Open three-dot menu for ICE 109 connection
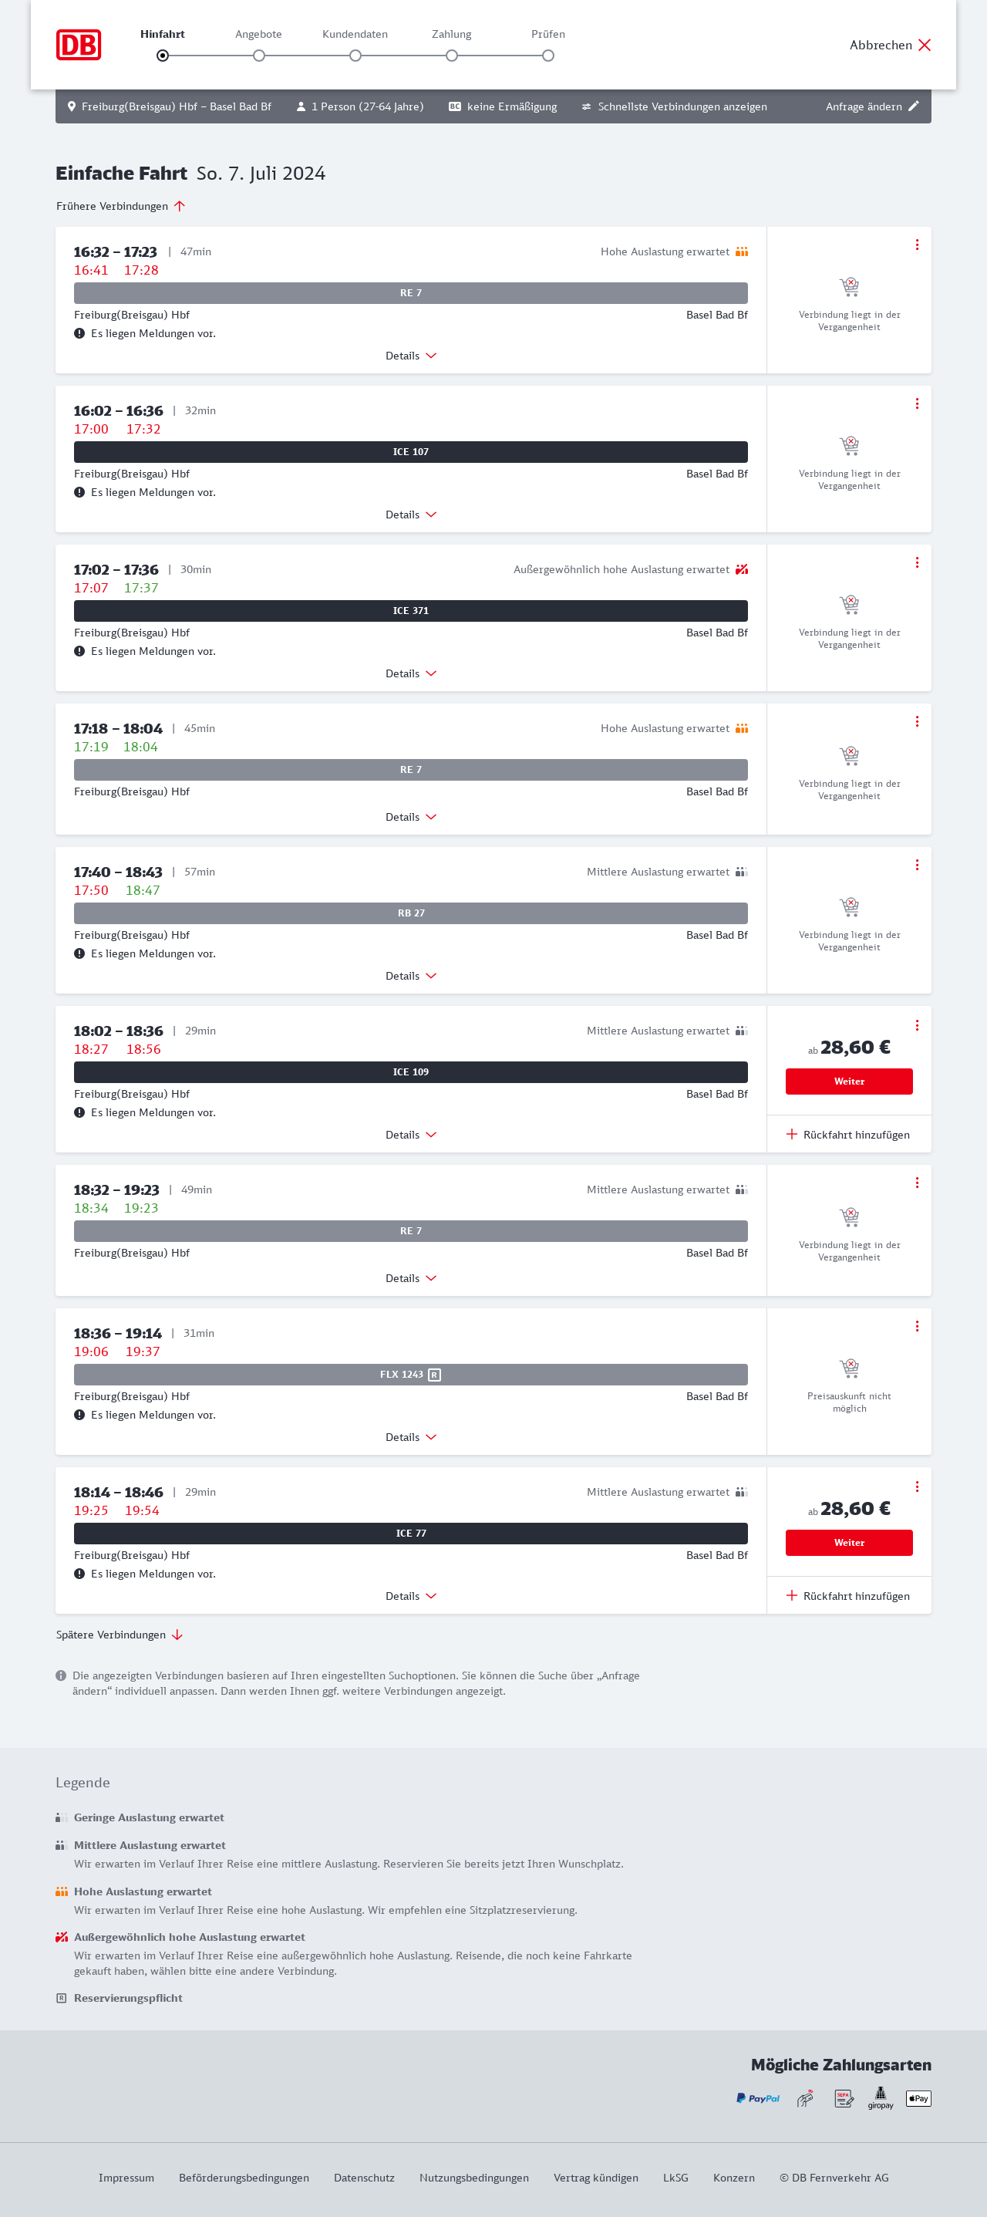 click(x=916, y=1025)
